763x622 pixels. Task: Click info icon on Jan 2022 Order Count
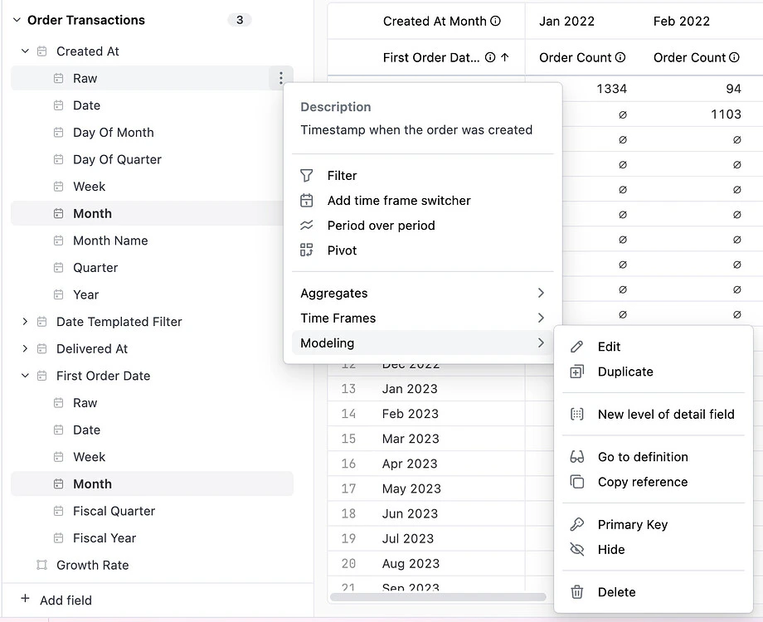click(620, 57)
